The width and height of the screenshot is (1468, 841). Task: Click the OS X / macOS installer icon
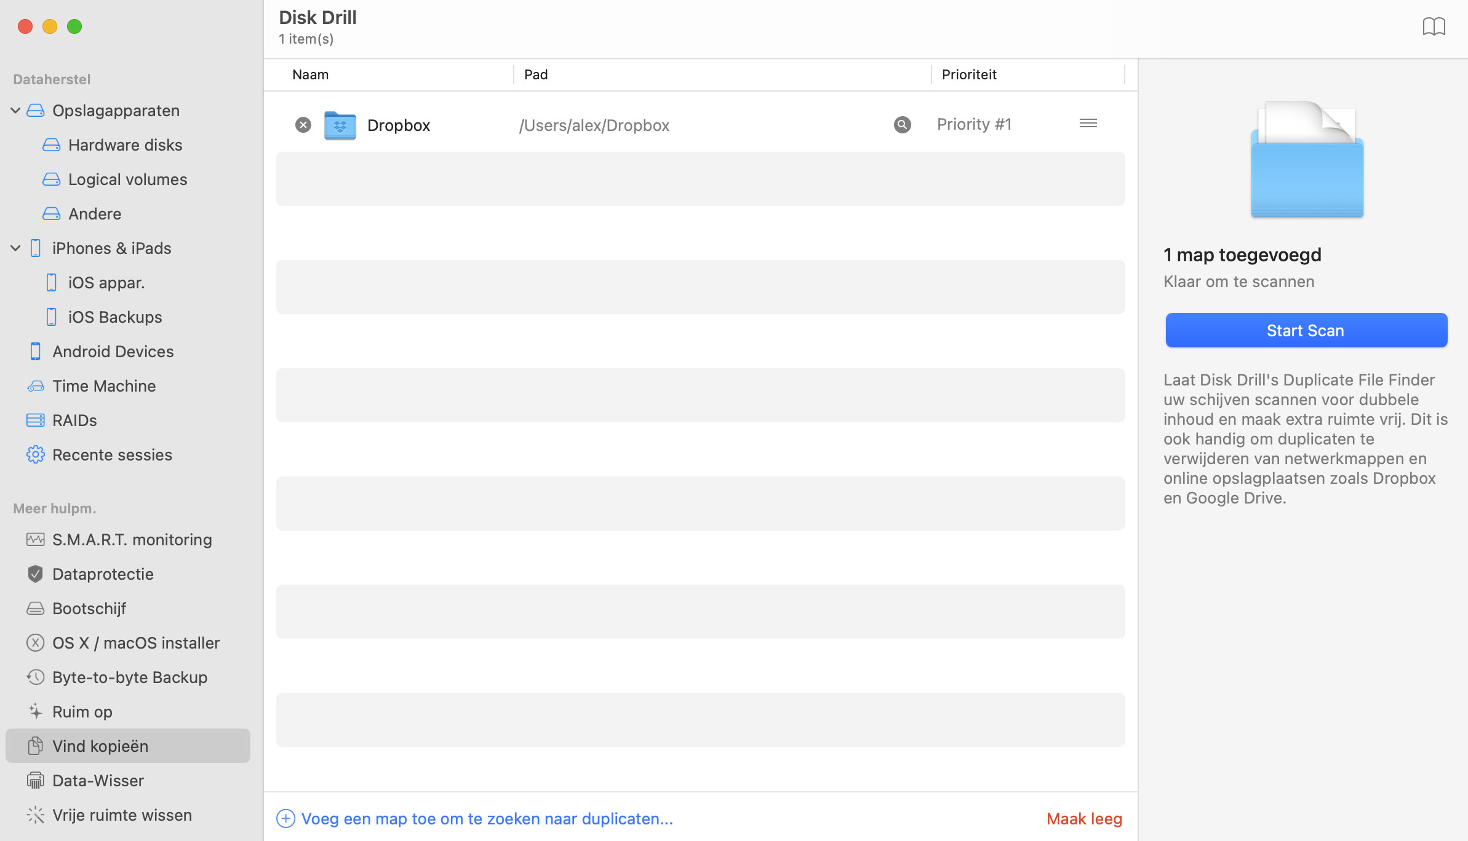[36, 643]
